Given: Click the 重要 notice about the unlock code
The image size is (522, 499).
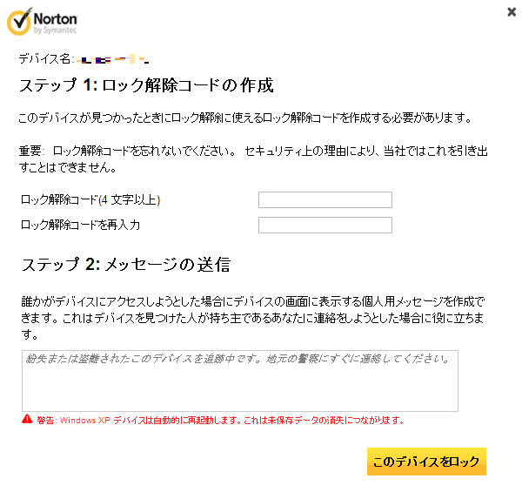Looking at the screenshot, I should coord(253,159).
